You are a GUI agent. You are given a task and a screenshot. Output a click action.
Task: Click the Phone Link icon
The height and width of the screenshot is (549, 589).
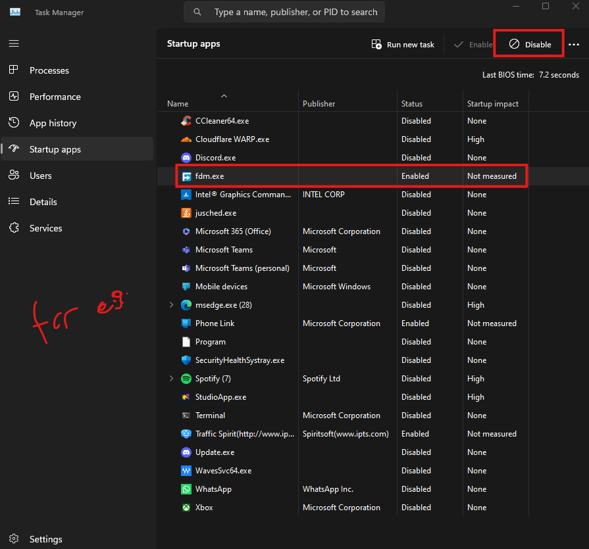[186, 323]
